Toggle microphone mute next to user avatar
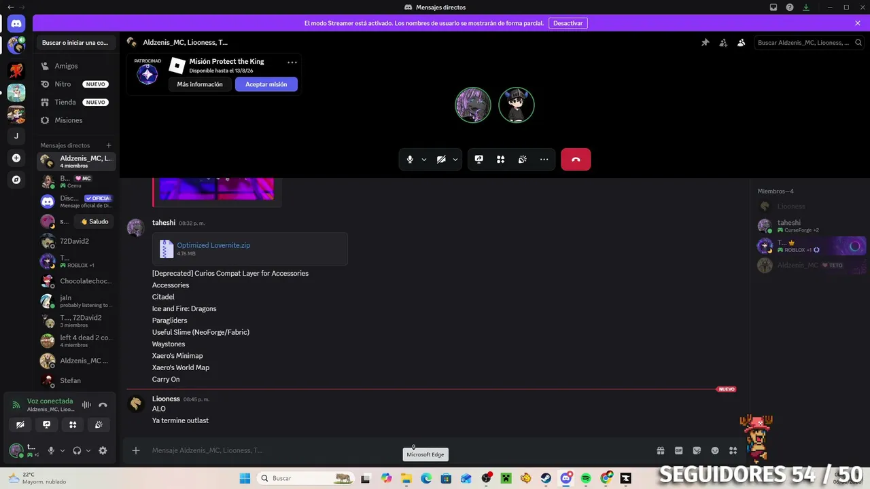Viewport: 870px width, 489px height. coord(51,450)
